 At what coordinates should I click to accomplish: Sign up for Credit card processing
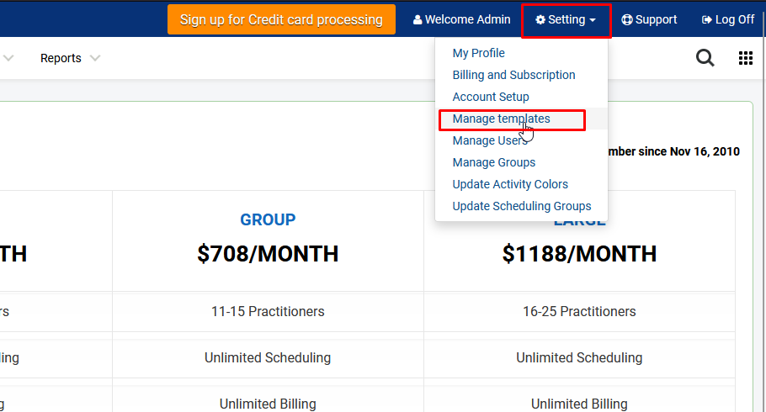[281, 19]
